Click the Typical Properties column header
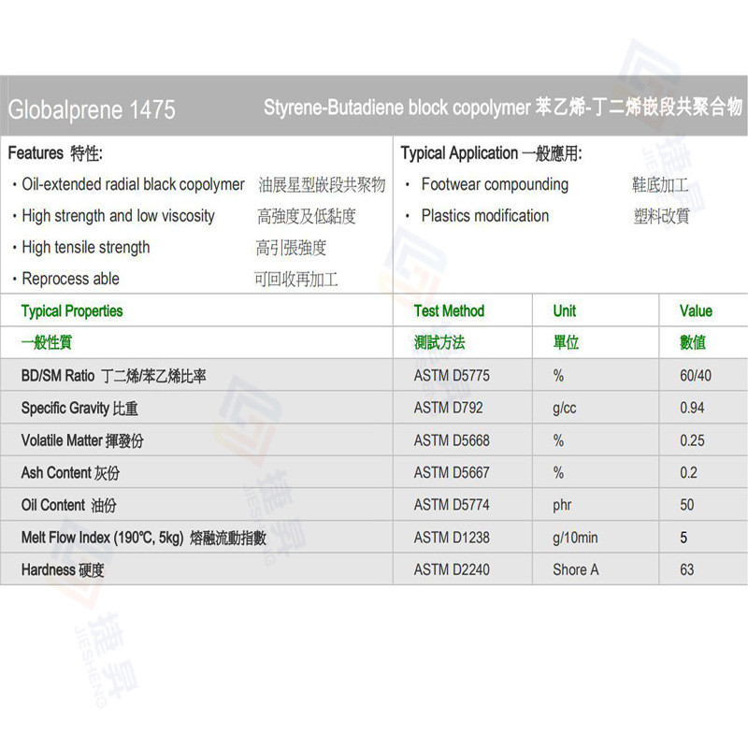 point(72,311)
